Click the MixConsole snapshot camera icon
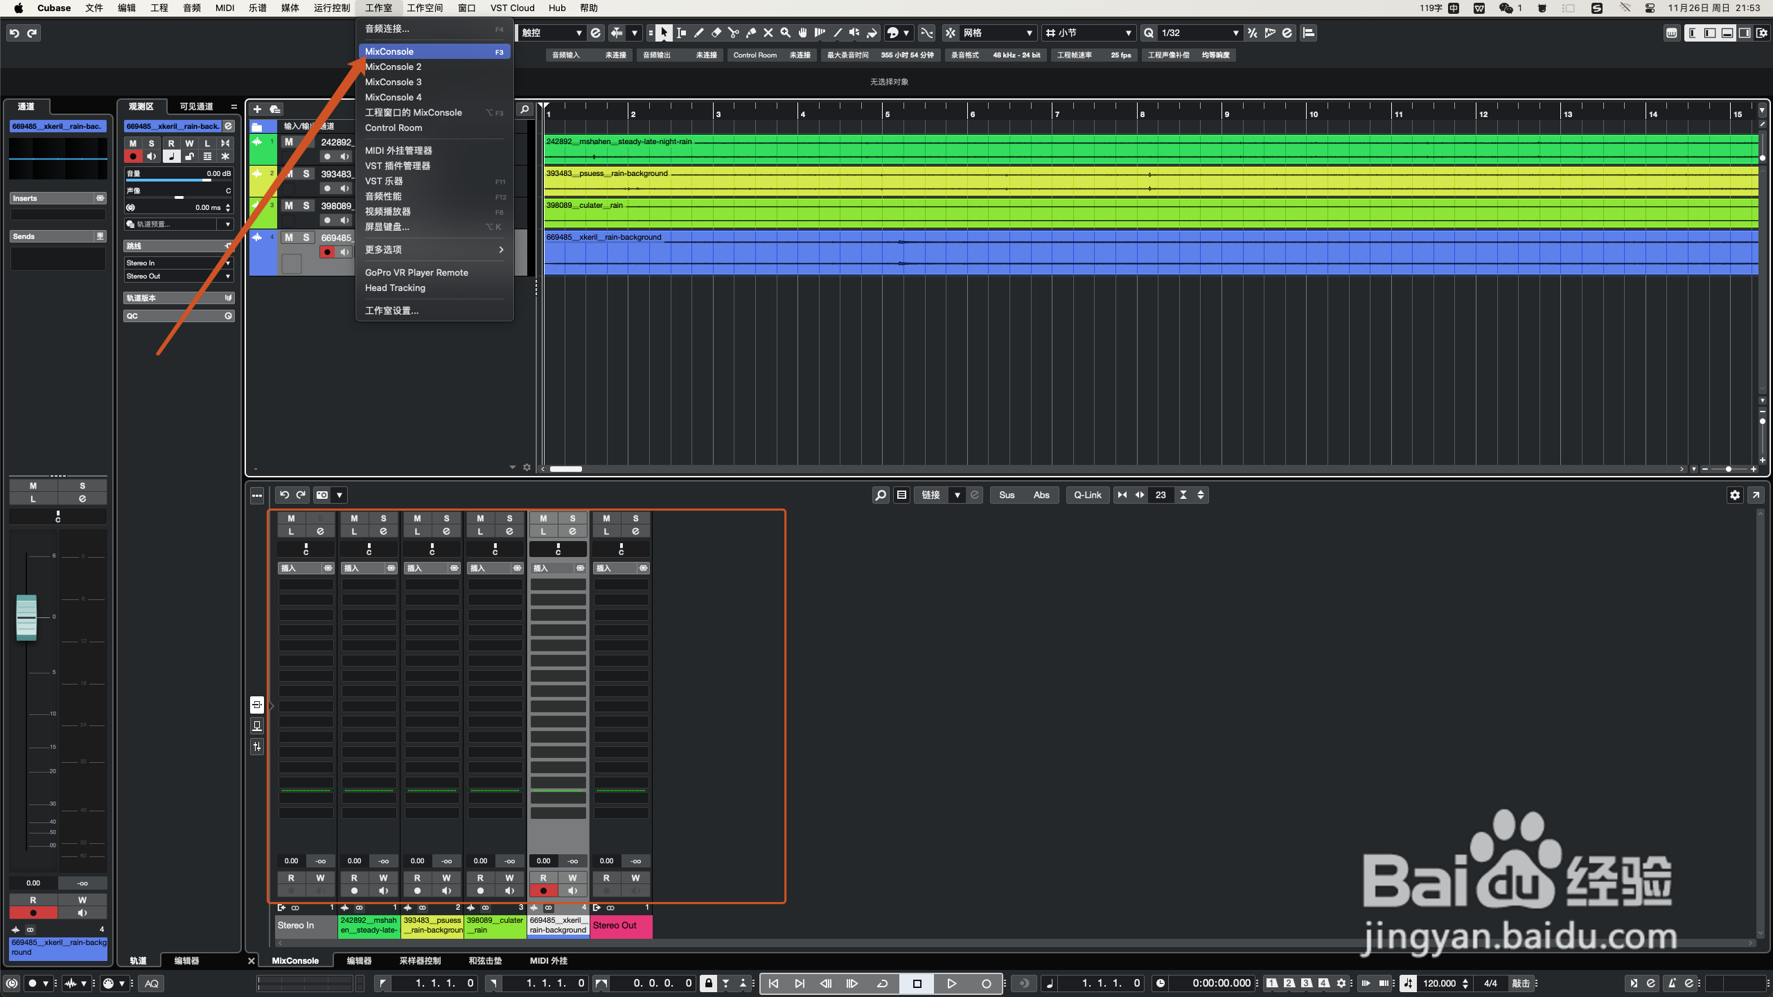1773x997 pixels. tap(322, 495)
